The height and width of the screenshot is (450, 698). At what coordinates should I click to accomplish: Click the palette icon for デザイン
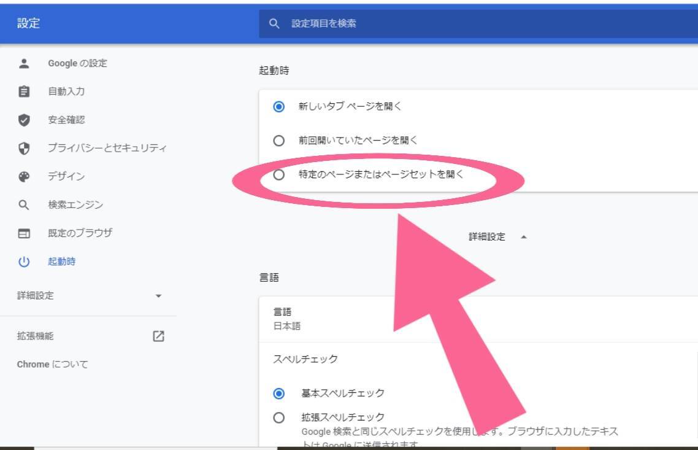pos(24,177)
